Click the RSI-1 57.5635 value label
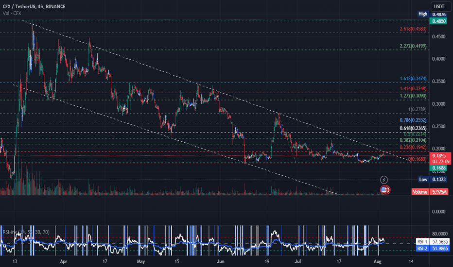The width and height of the screenshot is (453, 267). (x=433, y=241)
